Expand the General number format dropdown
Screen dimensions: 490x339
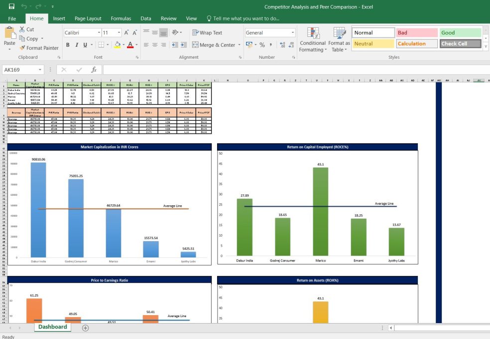[x=293, y=33]
